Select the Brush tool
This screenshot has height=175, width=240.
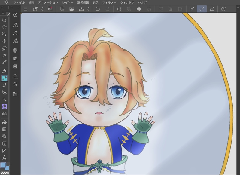(x=4, y=85)
